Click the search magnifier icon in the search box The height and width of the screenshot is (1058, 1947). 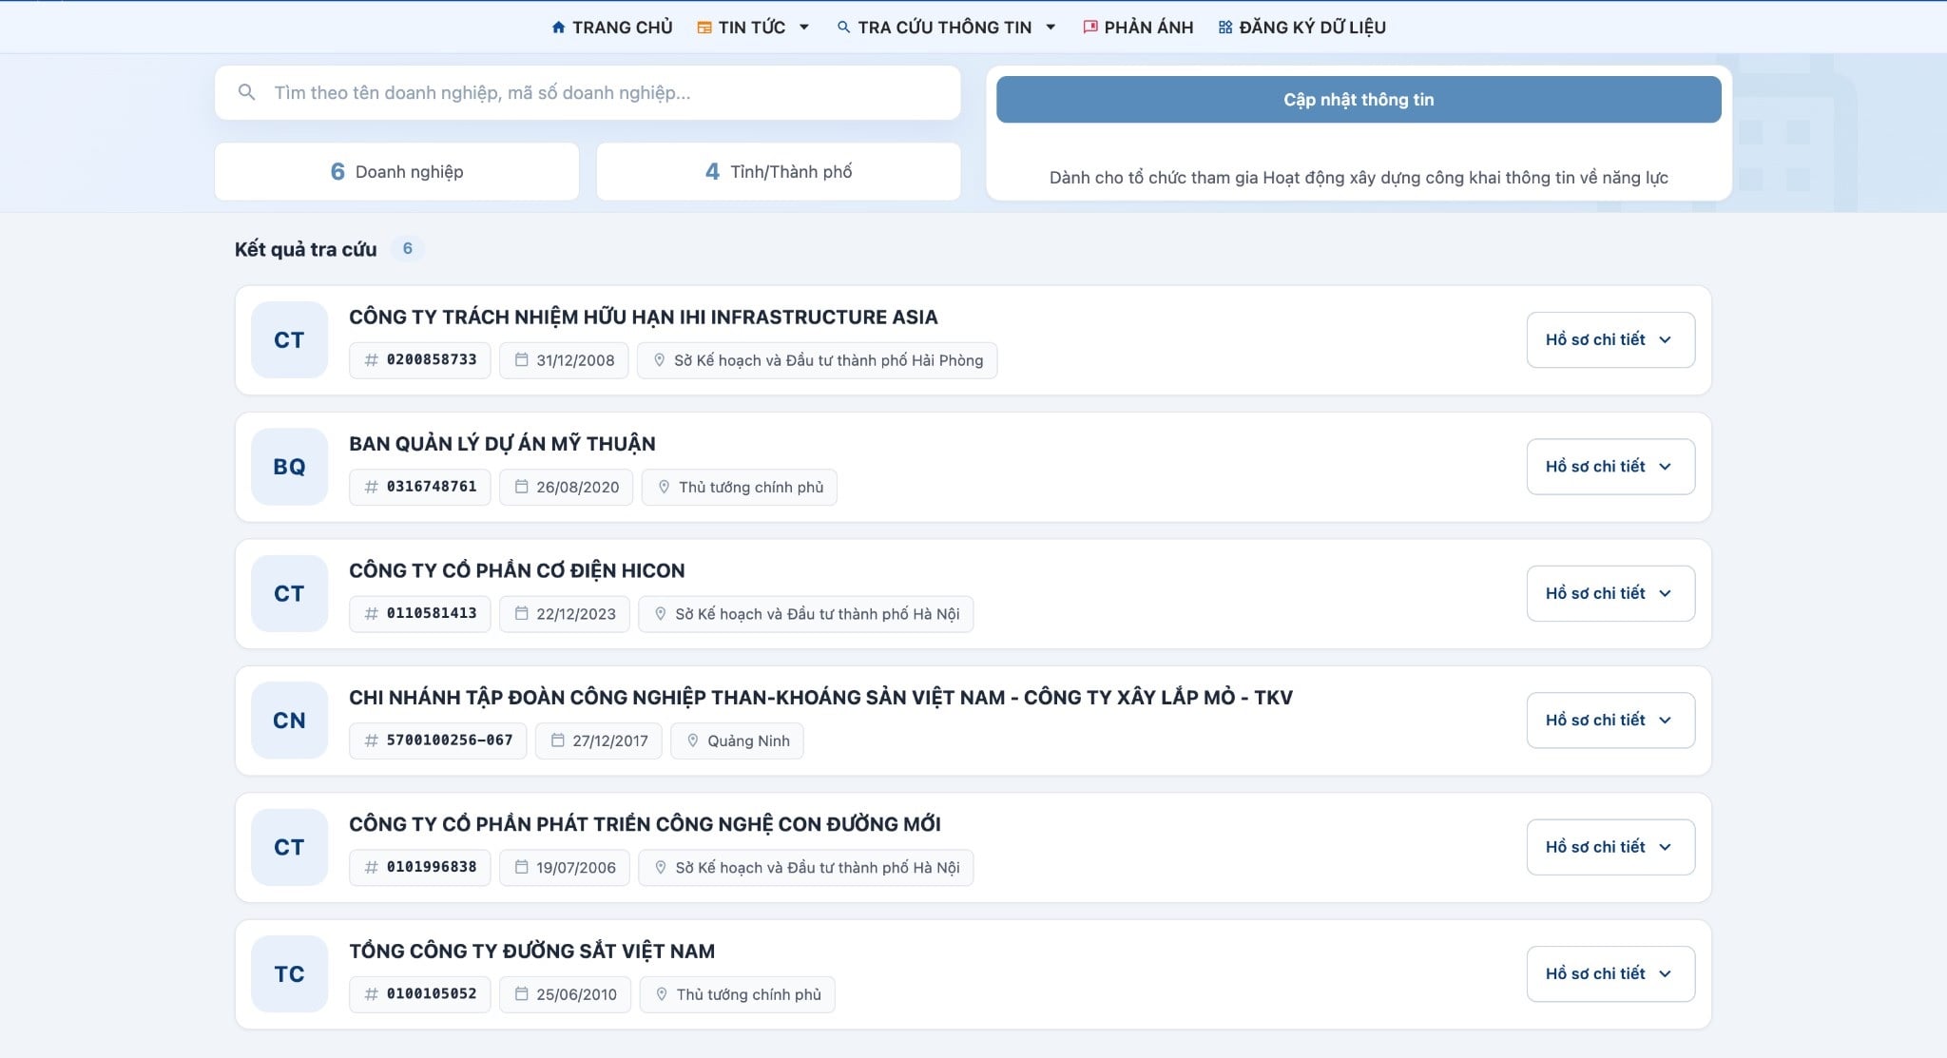[x=246, y=92]
